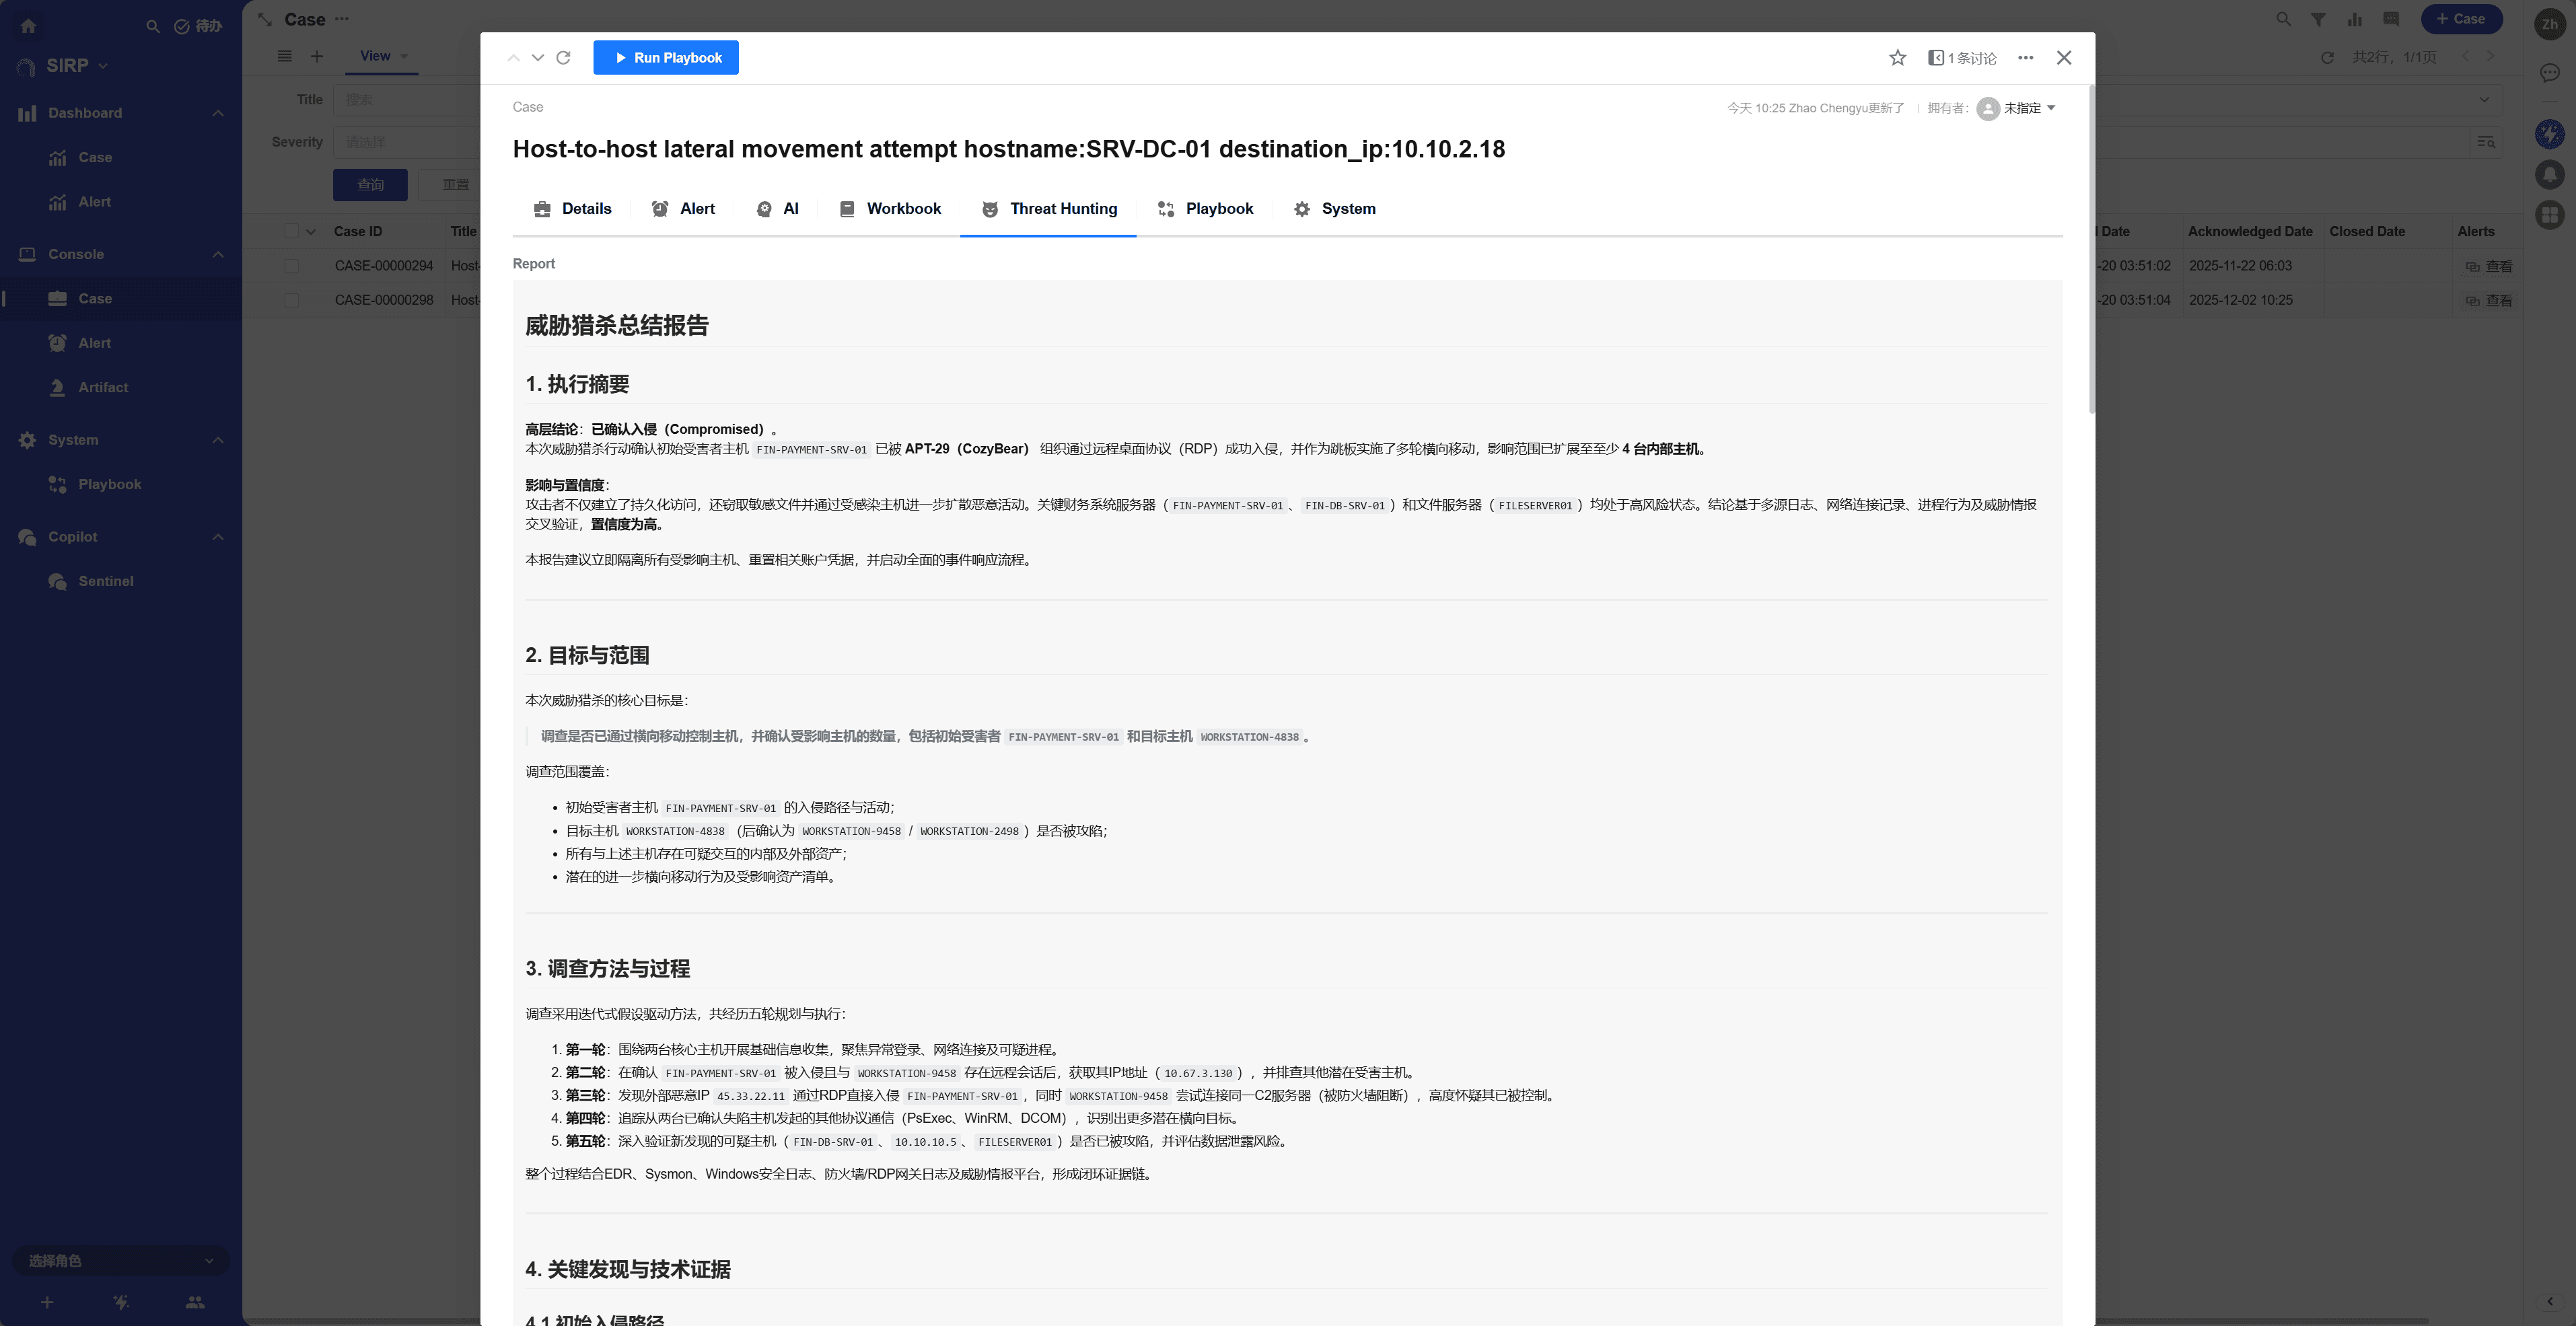Collapse the Dashboard sidebar section
This screenshot has height=1326, width=2576.
coord(218,113)
